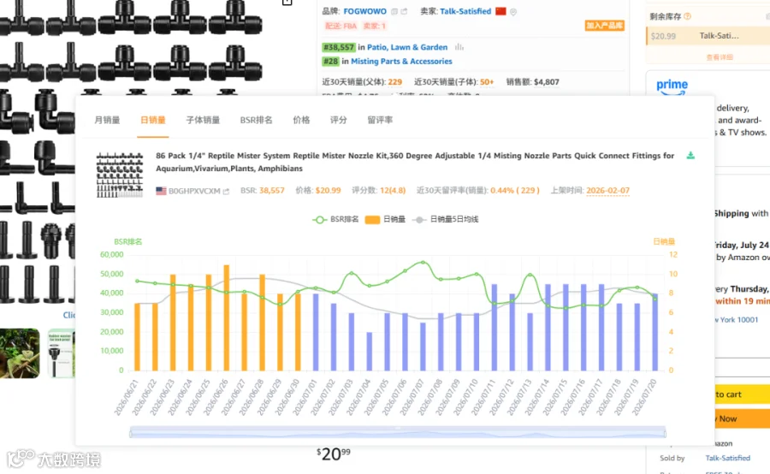Download the chart data via green icon
The width and height of the screenshot is (770, 474).
690,156
